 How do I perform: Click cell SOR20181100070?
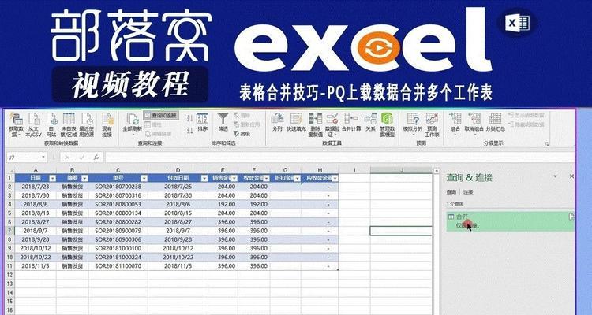pos(118,266)
